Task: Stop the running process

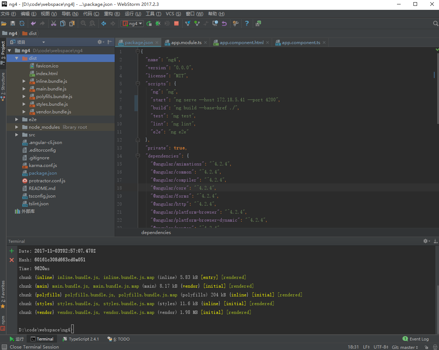Action: [176, 23]
